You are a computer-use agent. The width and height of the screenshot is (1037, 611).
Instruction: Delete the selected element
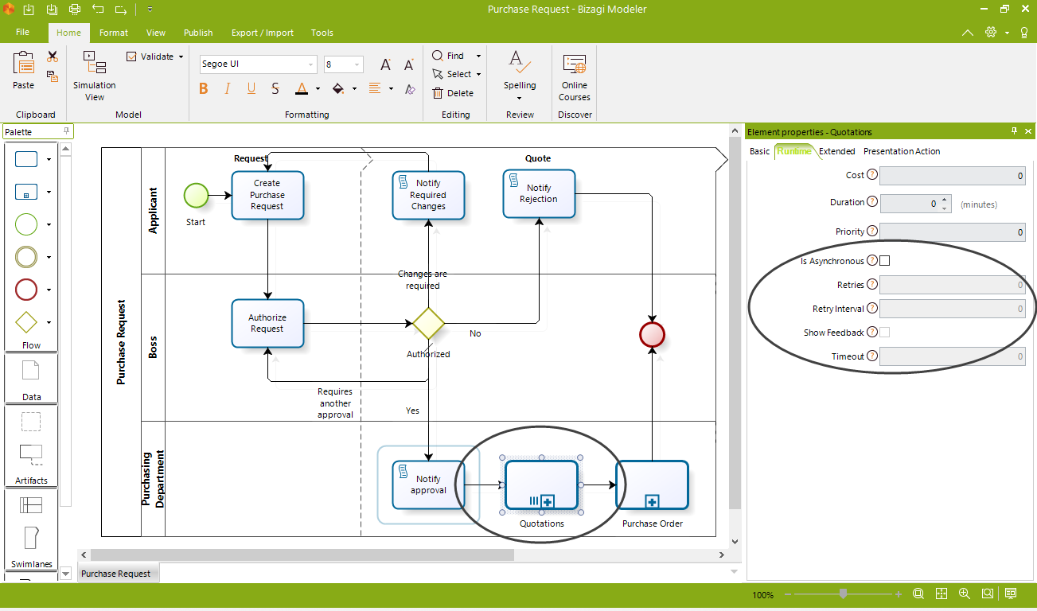[x=453, y=93]
